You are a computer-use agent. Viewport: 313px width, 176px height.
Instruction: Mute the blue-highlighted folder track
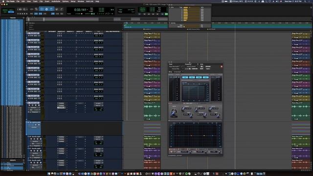coord(39,125)
